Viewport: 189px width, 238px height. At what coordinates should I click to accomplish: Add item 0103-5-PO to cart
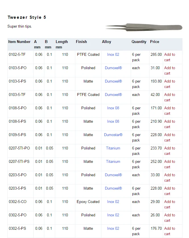pyautogui.click(x=169, y=71)
